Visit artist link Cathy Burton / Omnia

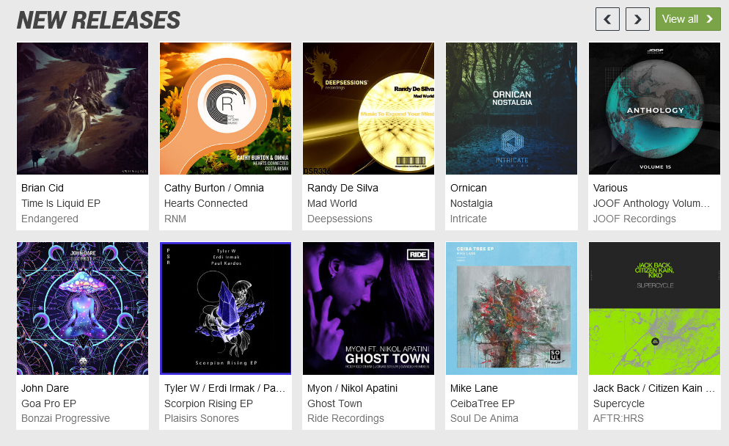point(214,188)
